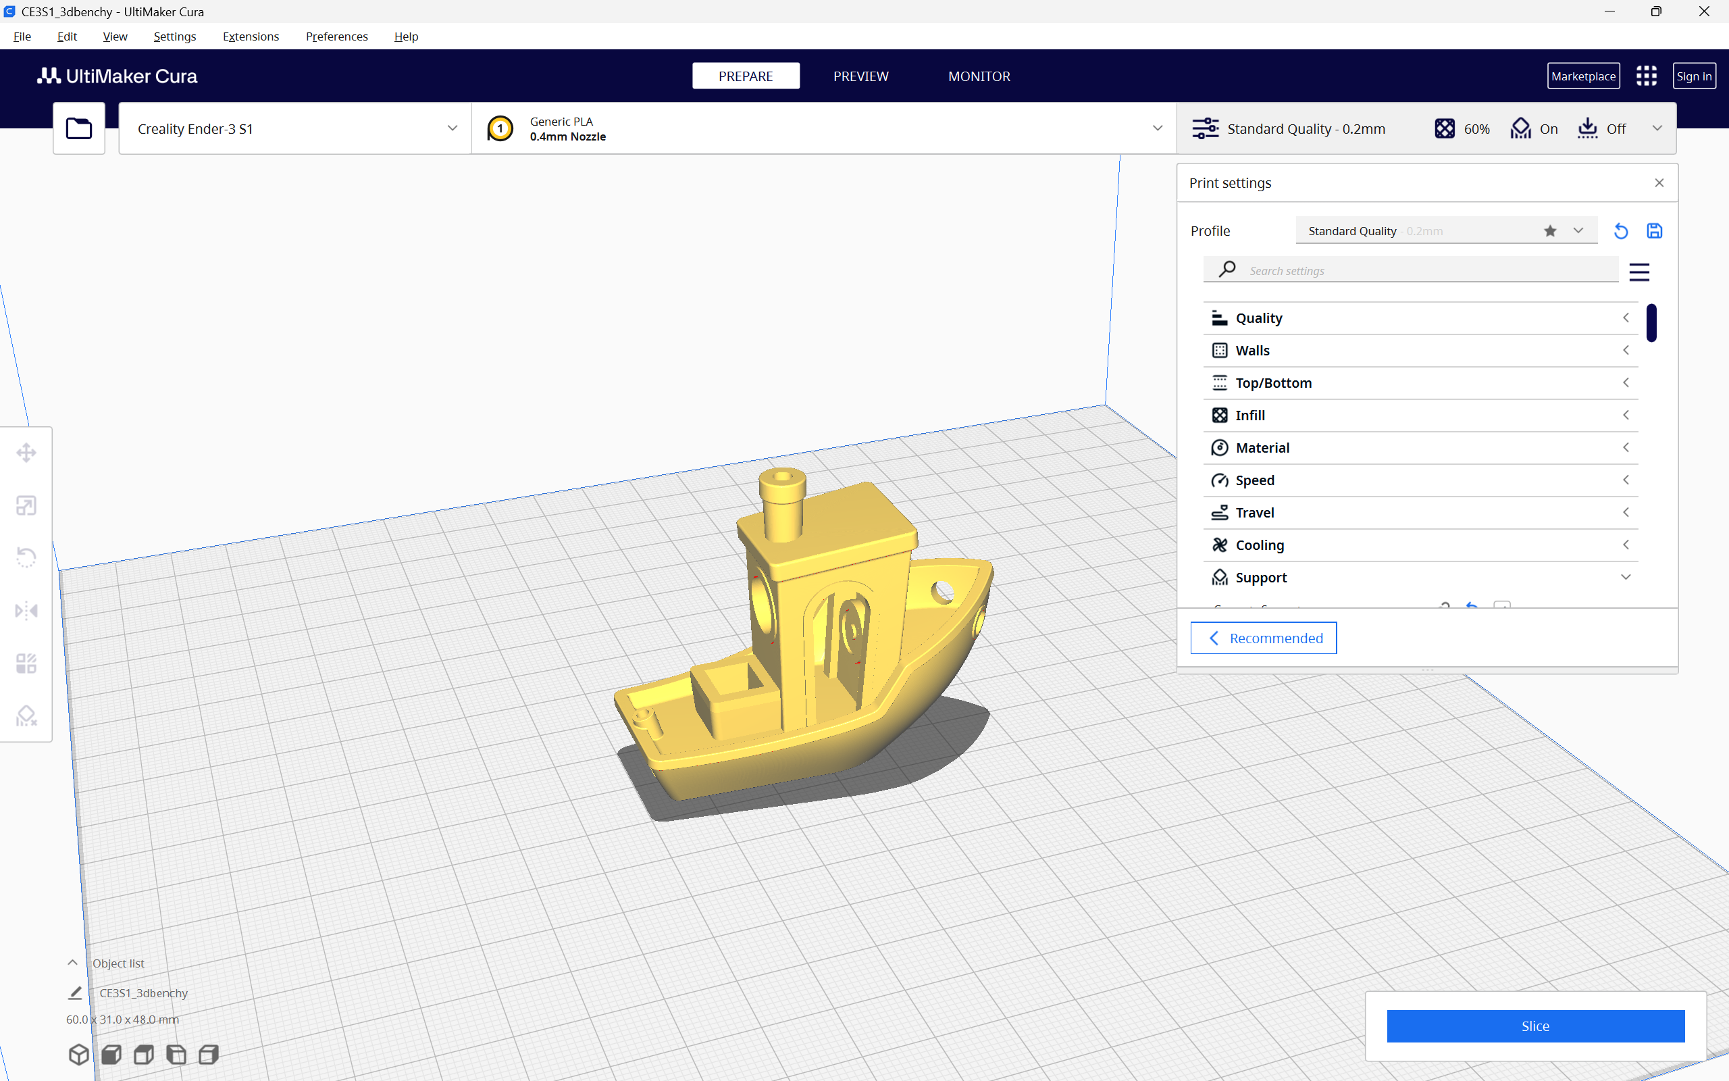This screenshot has height=1081, width=1729.
Task: Switch to the PREVIEW stage tab
Action: coord(861,76)
